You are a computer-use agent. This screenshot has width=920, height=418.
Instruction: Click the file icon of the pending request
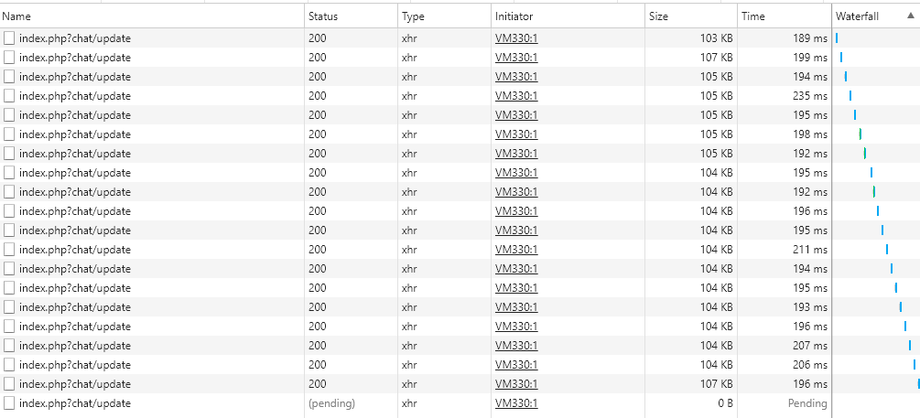click(x=9, y=403)
